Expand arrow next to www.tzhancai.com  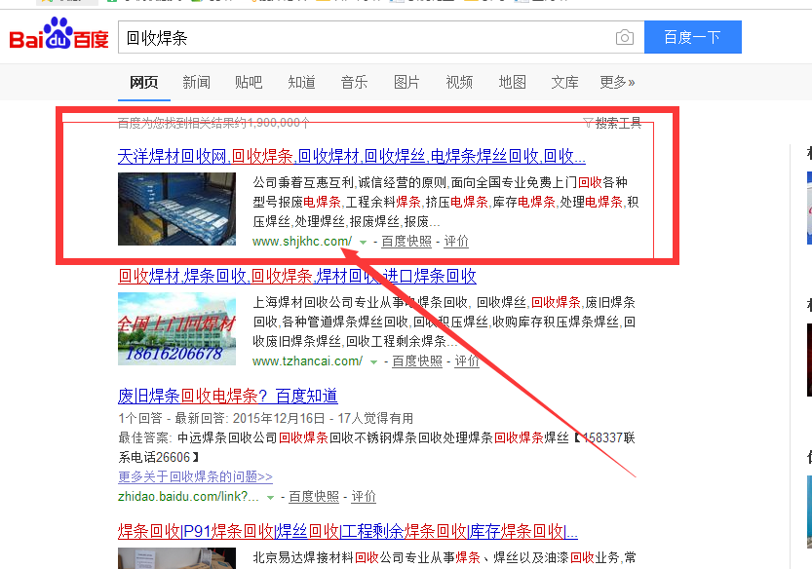[x=374, y=361]
